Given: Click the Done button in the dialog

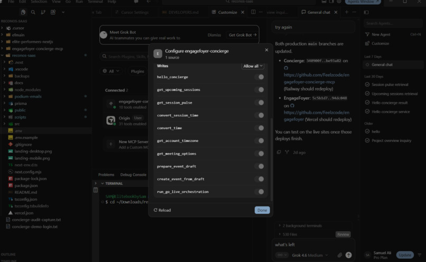Looking at the screenshot, I should coord(262,210).
